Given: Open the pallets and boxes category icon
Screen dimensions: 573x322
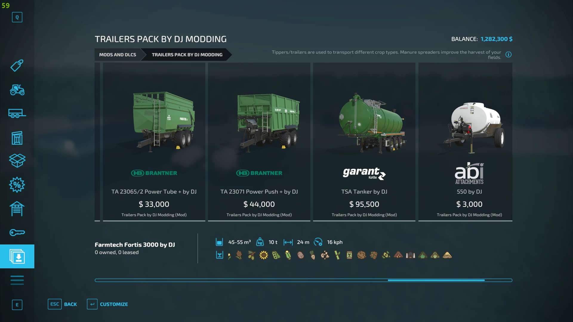Looking at the screenshot, I should pyautogui.click(x=17, y=161).
